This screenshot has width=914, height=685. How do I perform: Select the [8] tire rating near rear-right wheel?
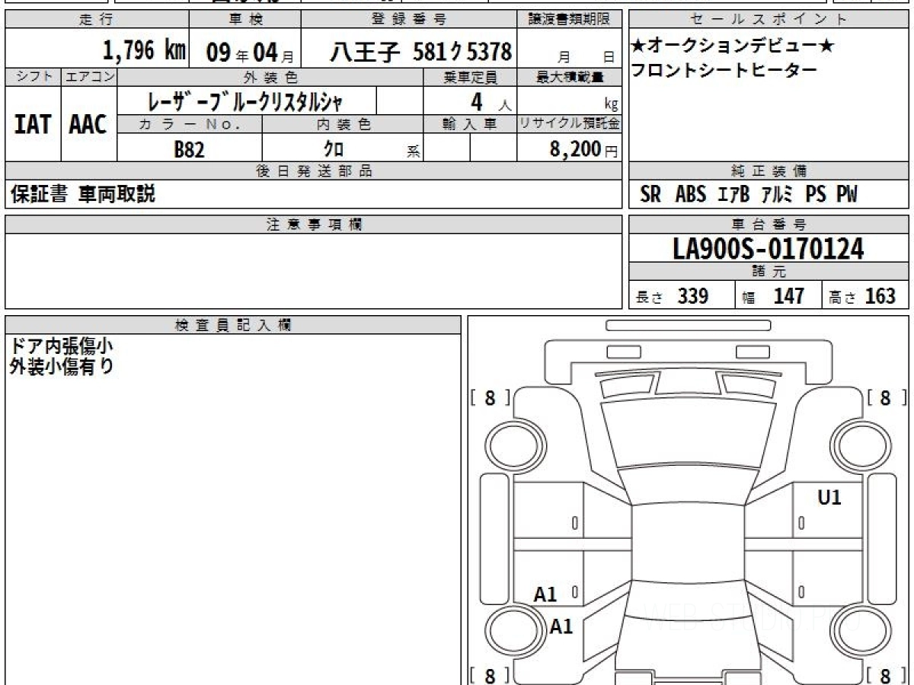point(886,675)
